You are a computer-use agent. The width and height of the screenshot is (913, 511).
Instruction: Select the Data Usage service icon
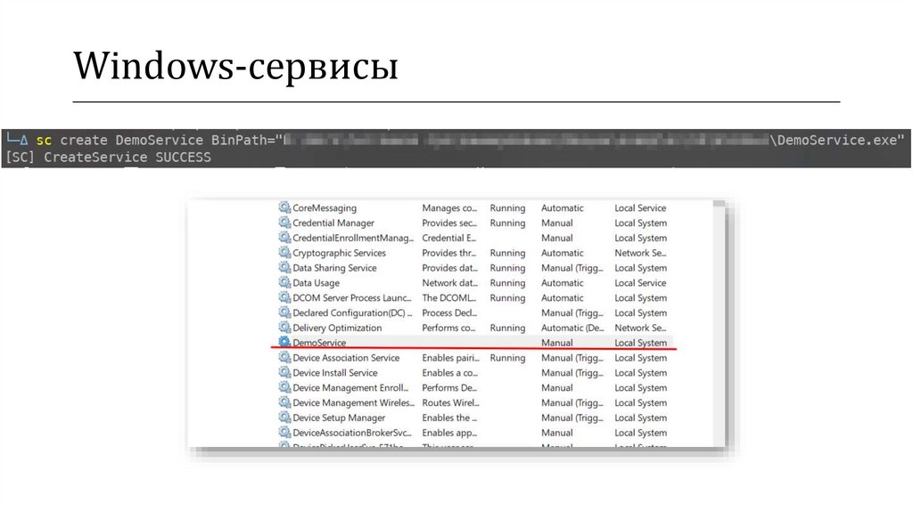click(284, 283)
